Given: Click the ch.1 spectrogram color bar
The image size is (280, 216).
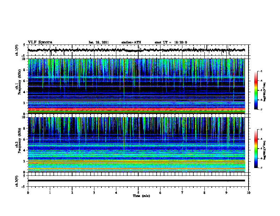Looking at the screenshot, I should tap(256, 90).
